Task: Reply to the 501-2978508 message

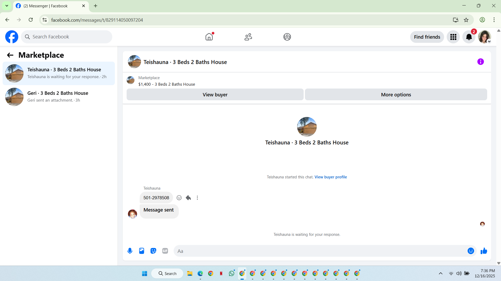Action: tap(188, 198)
